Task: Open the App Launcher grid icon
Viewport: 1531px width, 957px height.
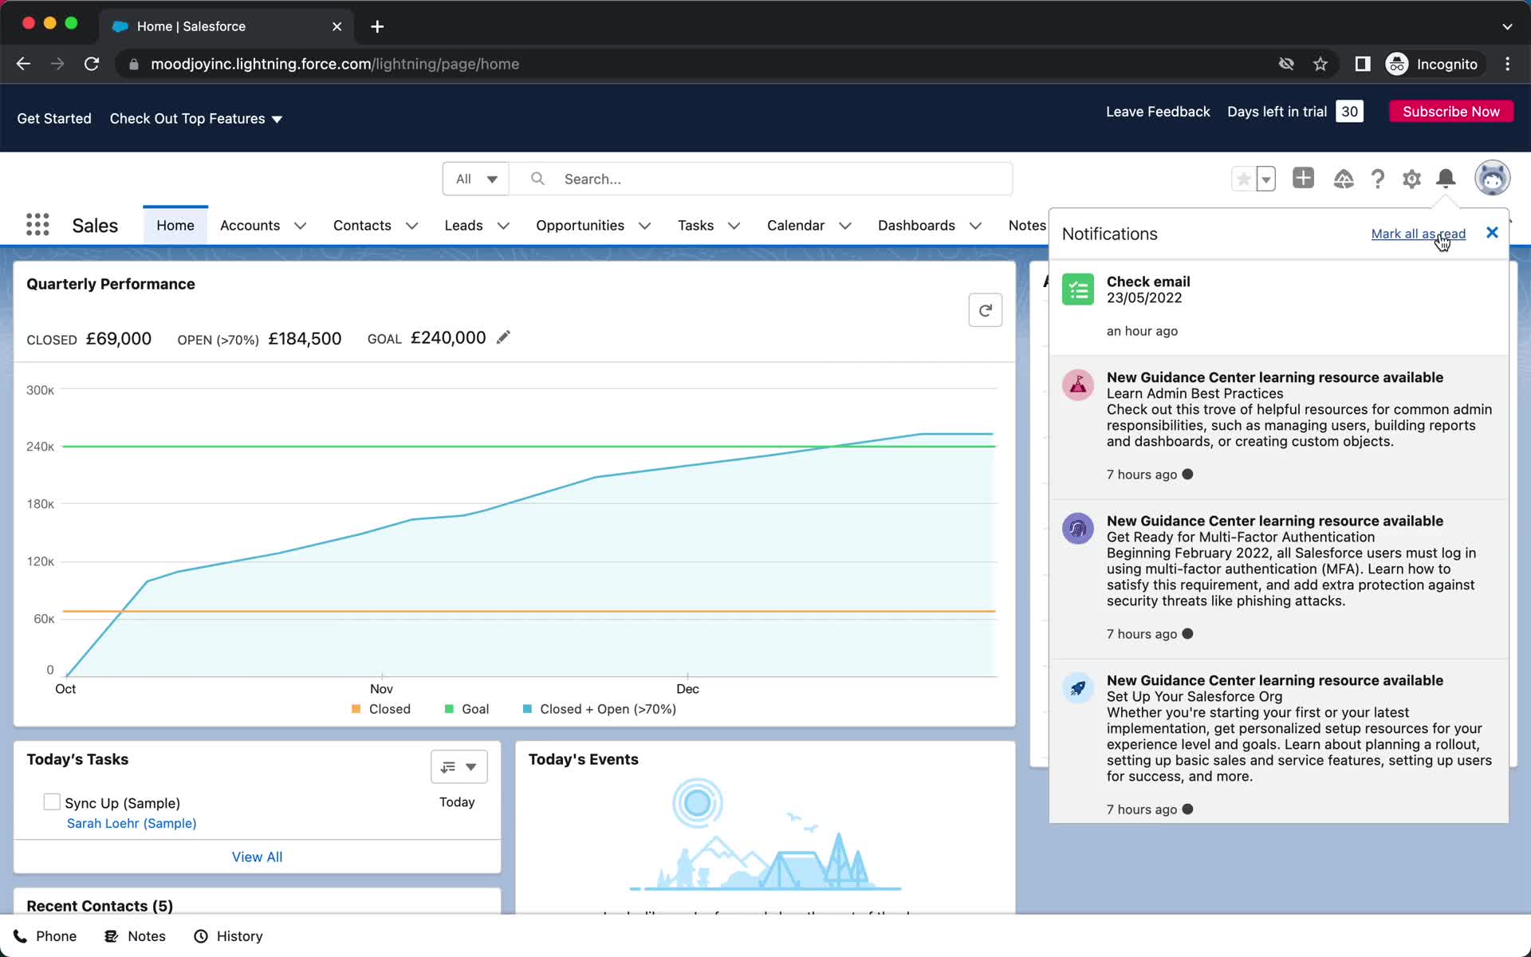Action: click(37, 225)
